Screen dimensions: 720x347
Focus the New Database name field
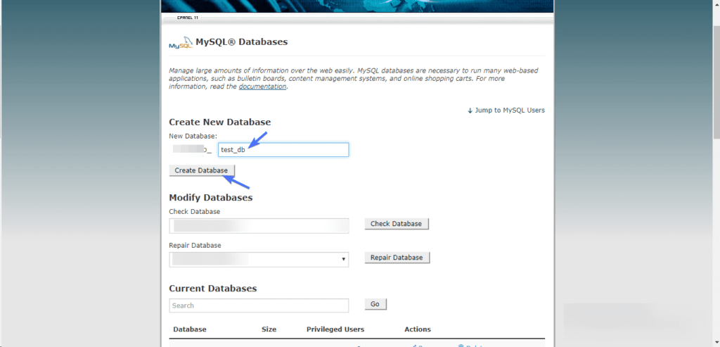(283, 150)
